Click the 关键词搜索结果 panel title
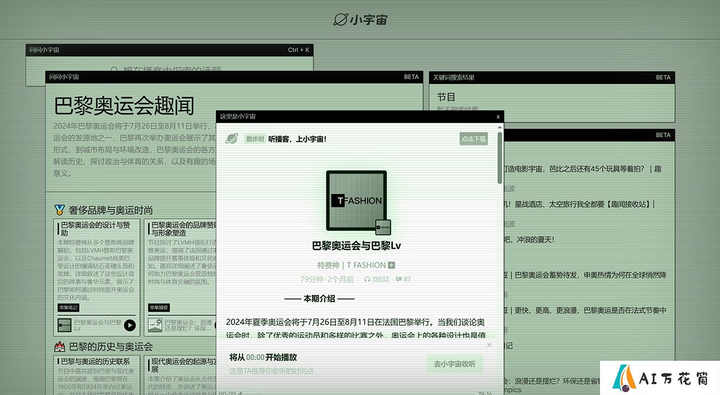 coord(454,77)
